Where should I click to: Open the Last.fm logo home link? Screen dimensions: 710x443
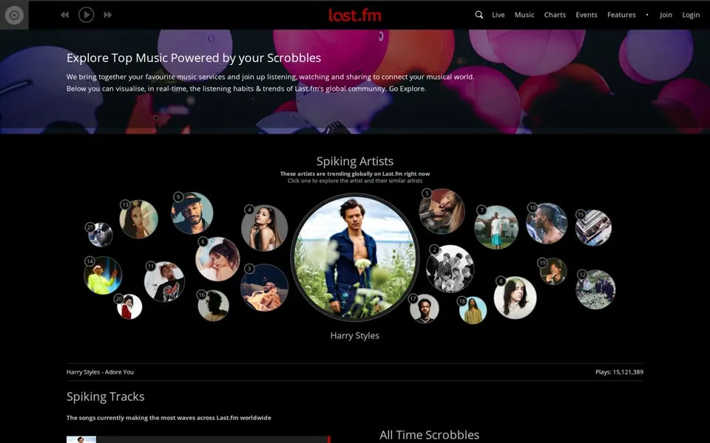(355, 15)
